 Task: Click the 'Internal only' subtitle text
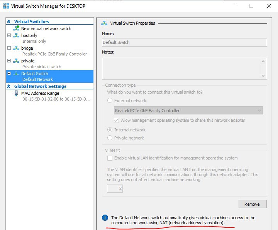(x=34, y=41)
